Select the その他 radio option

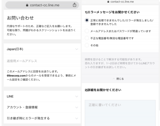pos(87,45)
